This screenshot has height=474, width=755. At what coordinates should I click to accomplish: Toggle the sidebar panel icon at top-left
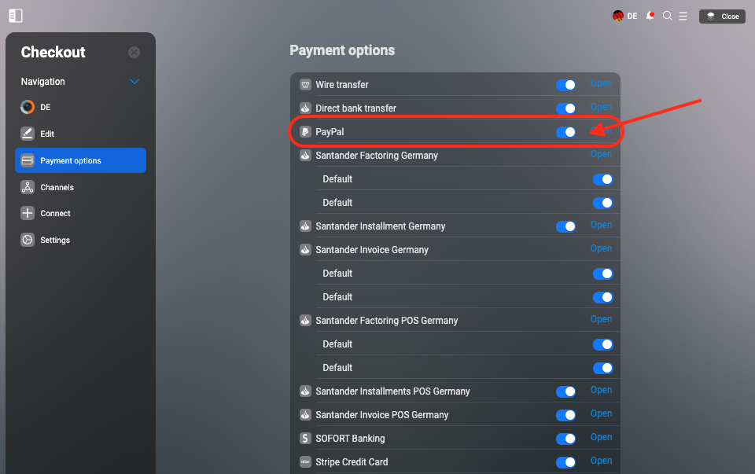pos(16,16)
